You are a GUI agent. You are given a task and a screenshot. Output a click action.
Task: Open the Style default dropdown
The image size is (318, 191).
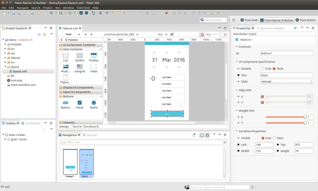(287, 82)
